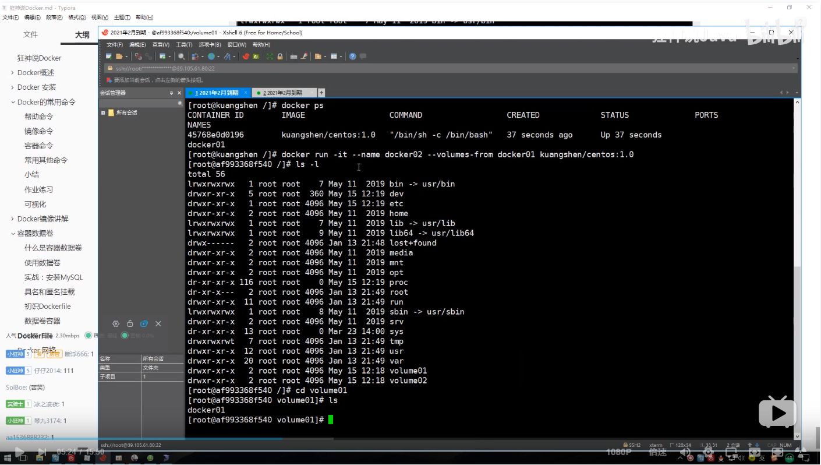The width and height of the screenshot is (821, 465).
Task: Click the green Xagent icon in toolbar
Action: pyautogui.click(x=256, y=57)
